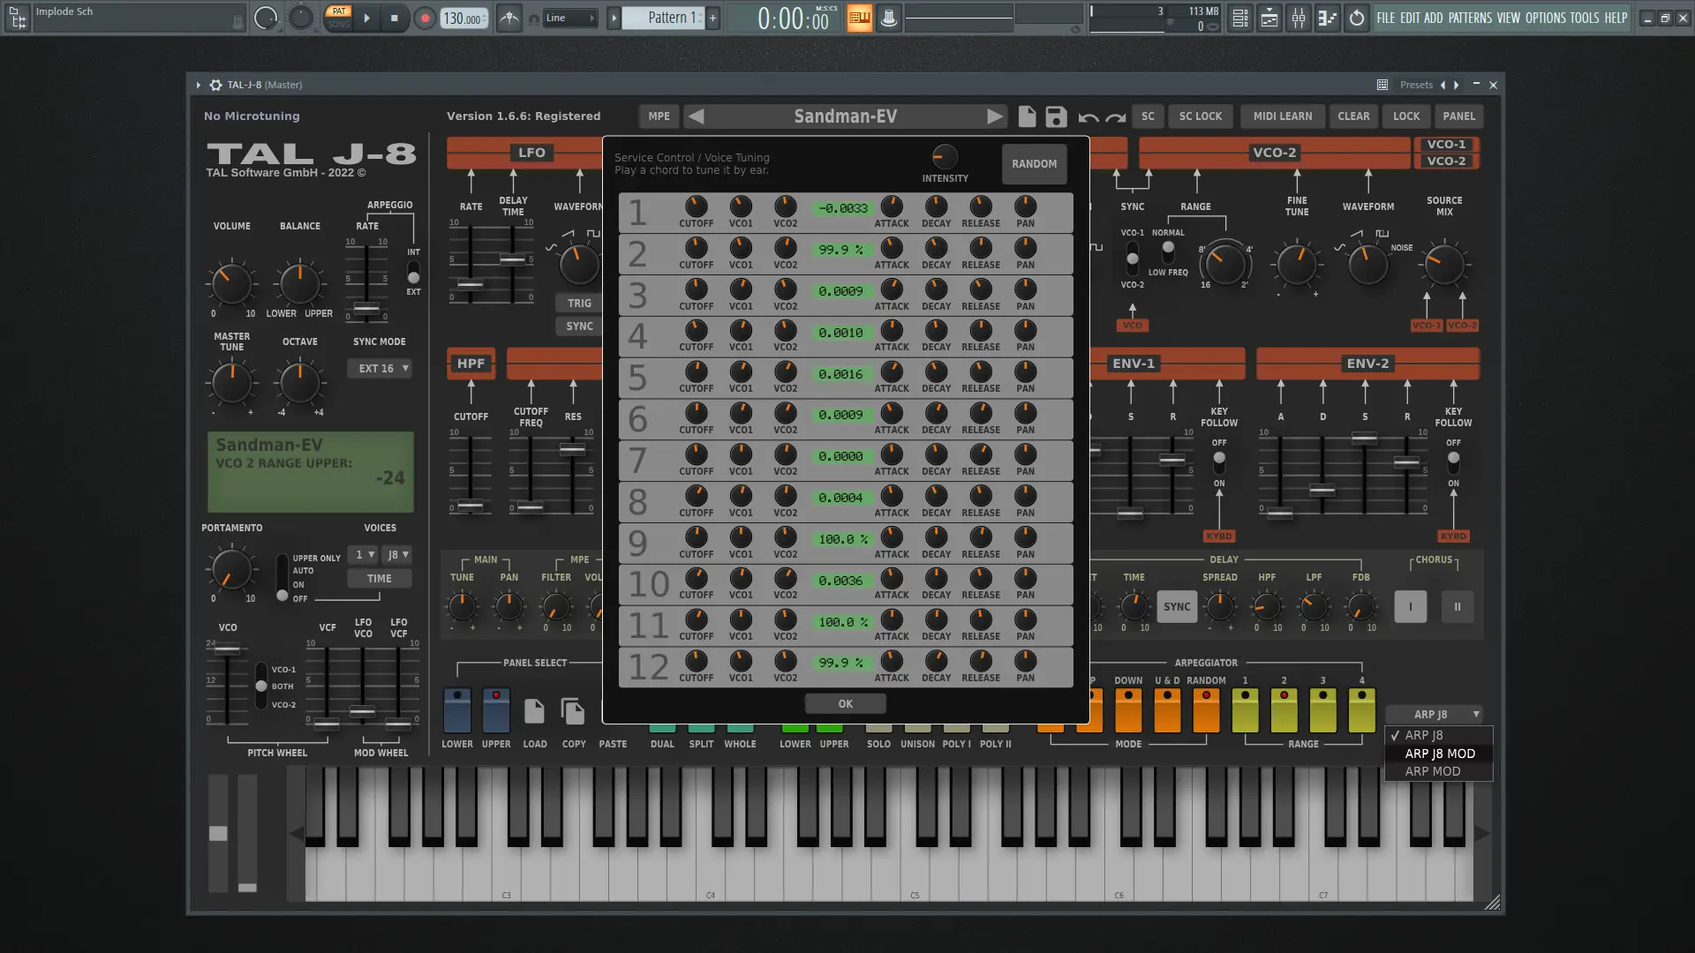This screenshot has width=1695, height=953.
Task: Open the EXT 16 sync mode dropdown
Action: 381,369
